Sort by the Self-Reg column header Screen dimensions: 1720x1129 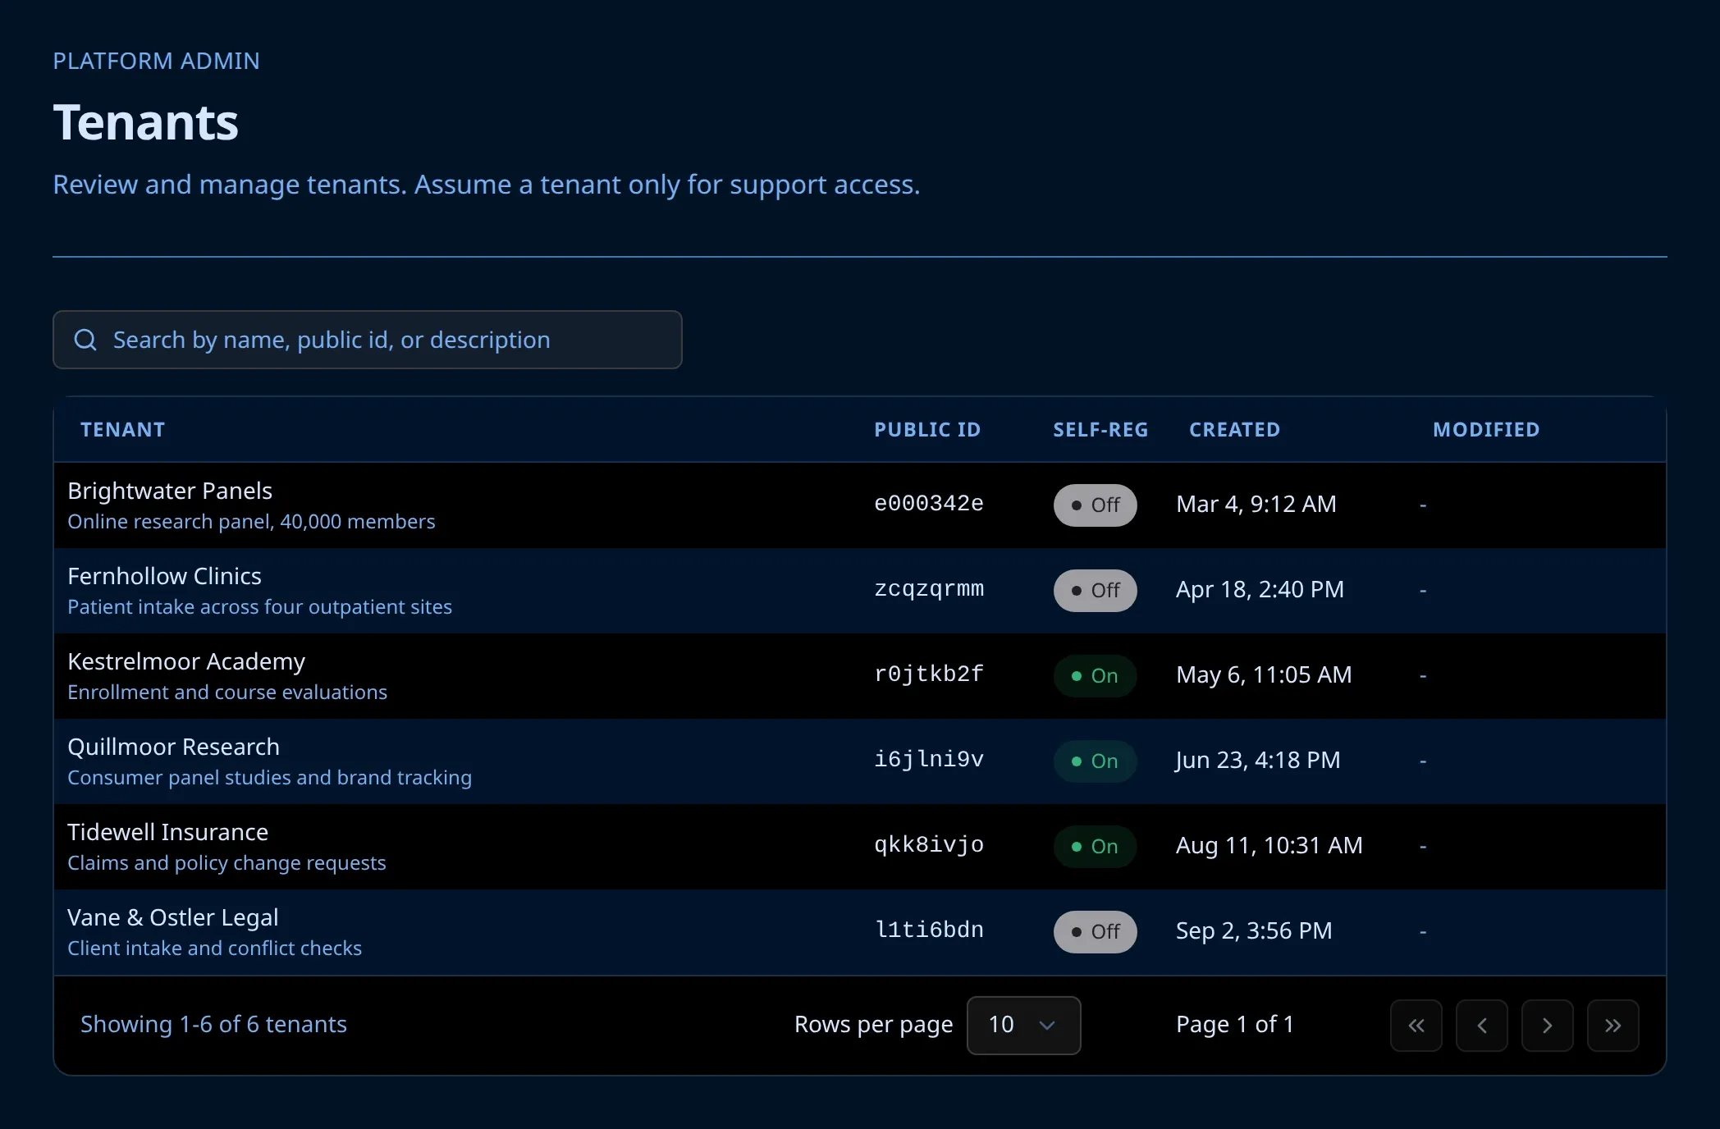(x=1100, y=430)
